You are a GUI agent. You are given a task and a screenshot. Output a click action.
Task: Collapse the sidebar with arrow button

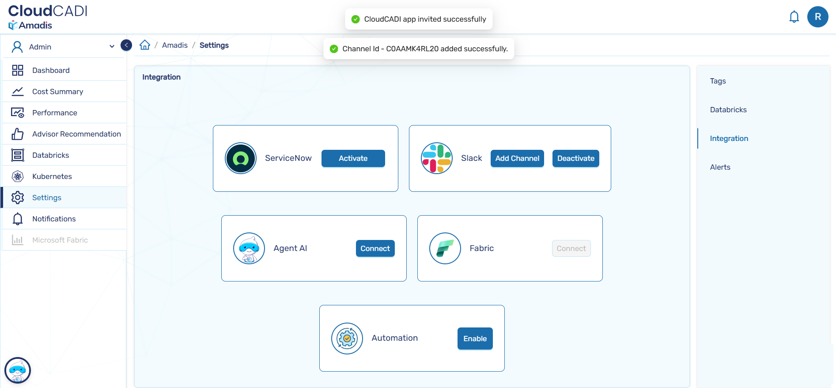(x=126, y=45)
